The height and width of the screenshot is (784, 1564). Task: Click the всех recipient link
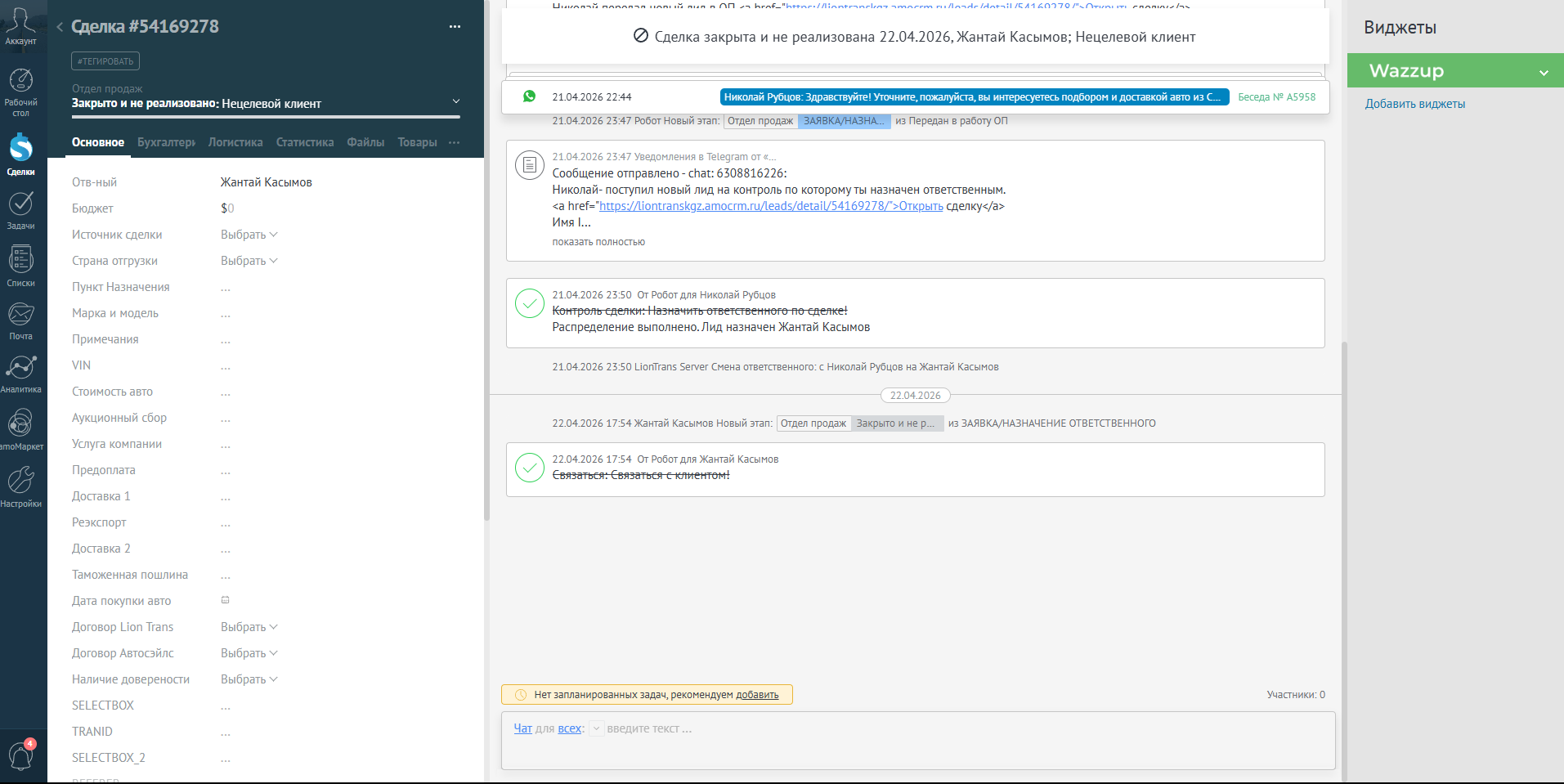coord(570,728)
